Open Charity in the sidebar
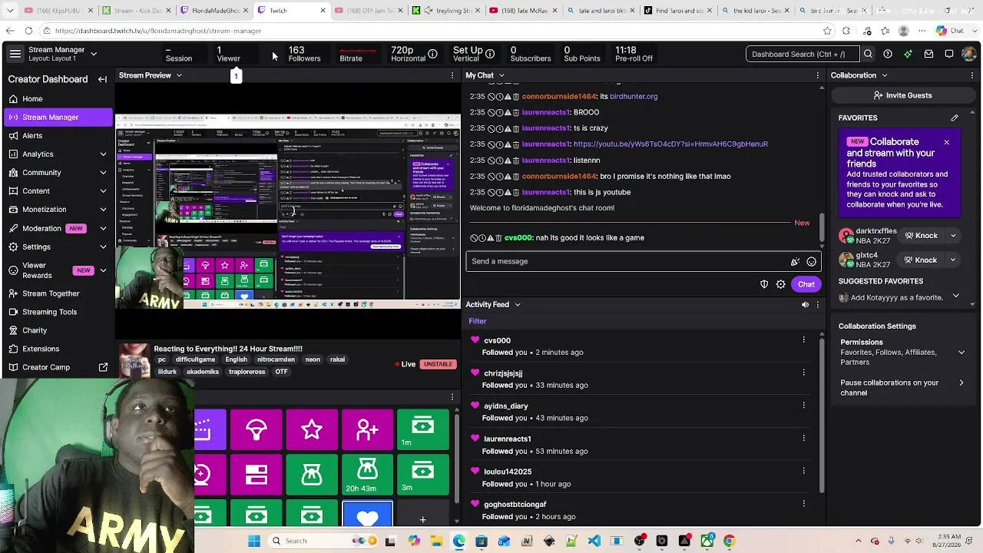The height and width of the screenshot is (553, 983). [58, 330]
